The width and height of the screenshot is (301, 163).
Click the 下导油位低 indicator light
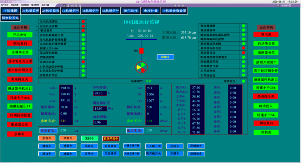[x=244, y=75]
